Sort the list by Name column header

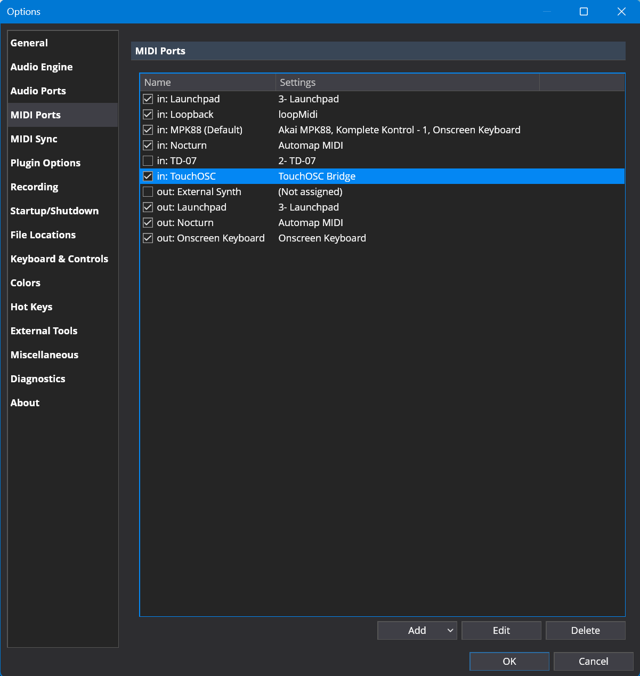coord(207,83)
